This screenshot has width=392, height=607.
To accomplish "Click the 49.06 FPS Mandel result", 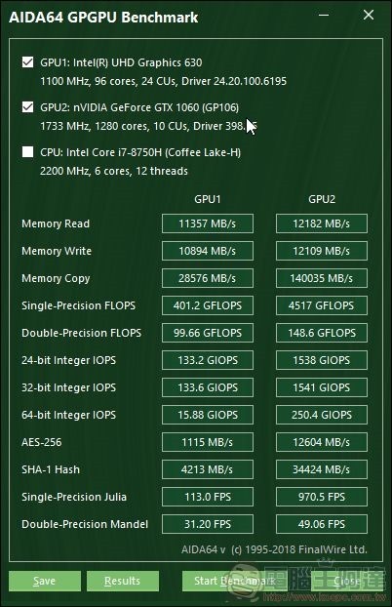I will pos(322,524).
